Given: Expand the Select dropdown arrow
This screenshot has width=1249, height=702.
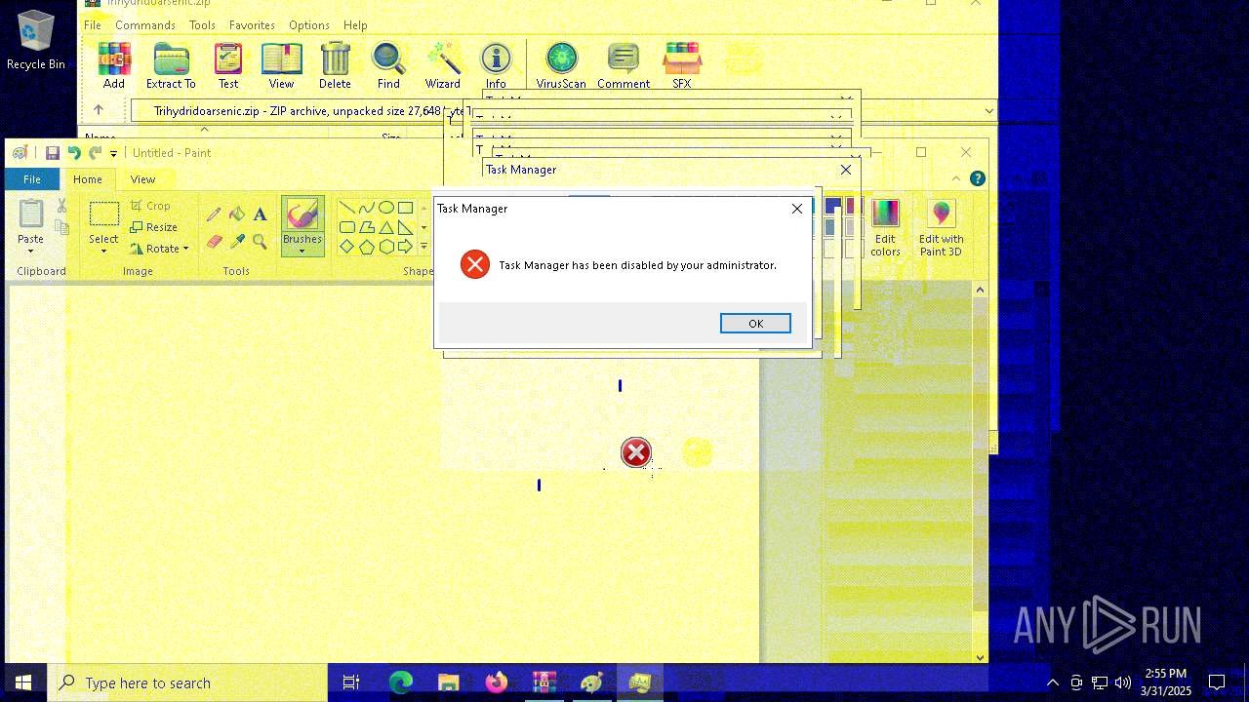Looking at the screenshot, I should [x=103, y=252].
